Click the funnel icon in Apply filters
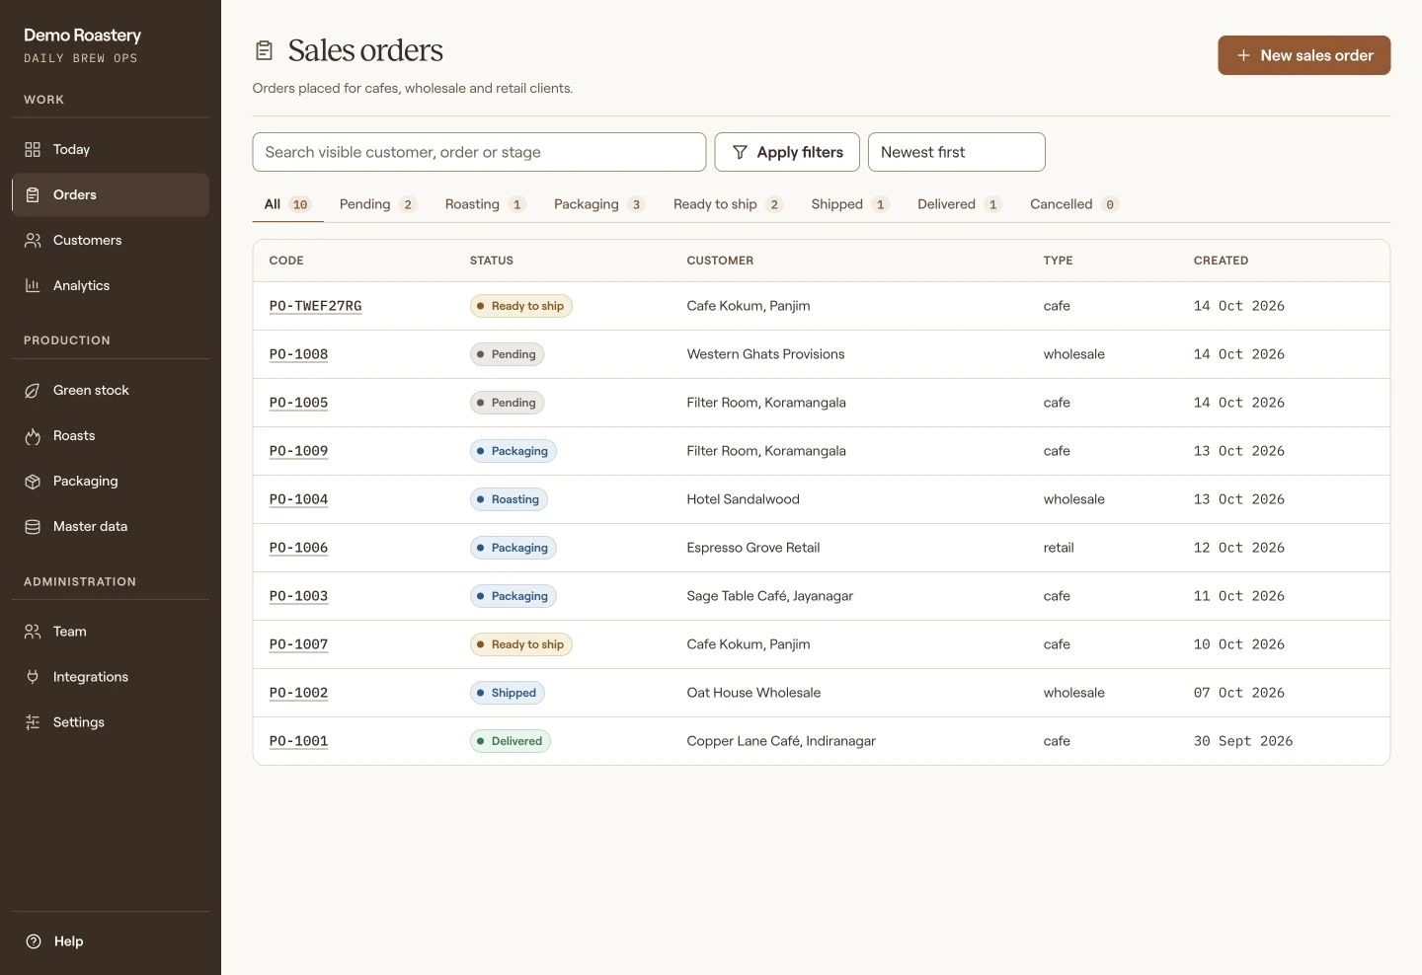 click(740, 152)
